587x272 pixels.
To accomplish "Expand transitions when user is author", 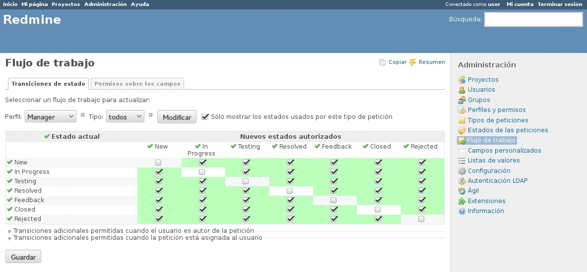I will tap(133, 231).
